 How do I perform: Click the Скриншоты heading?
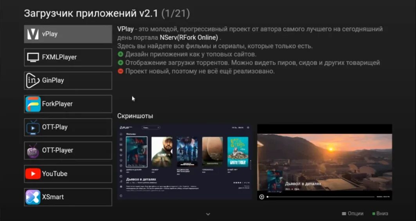pyautogui.click(x=135, y=116)
